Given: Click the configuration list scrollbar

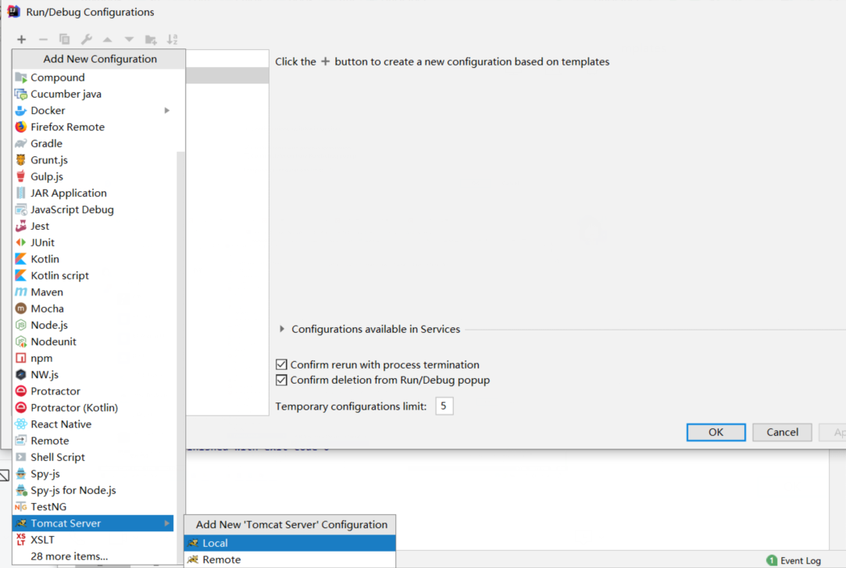Looking at the screenshot, I should point(180,356).
